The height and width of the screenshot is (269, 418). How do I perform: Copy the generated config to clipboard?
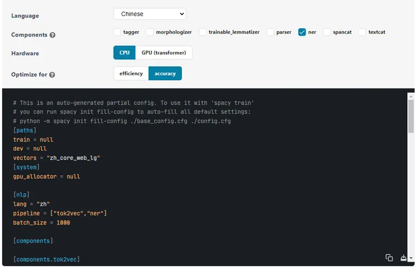point(389,258)
